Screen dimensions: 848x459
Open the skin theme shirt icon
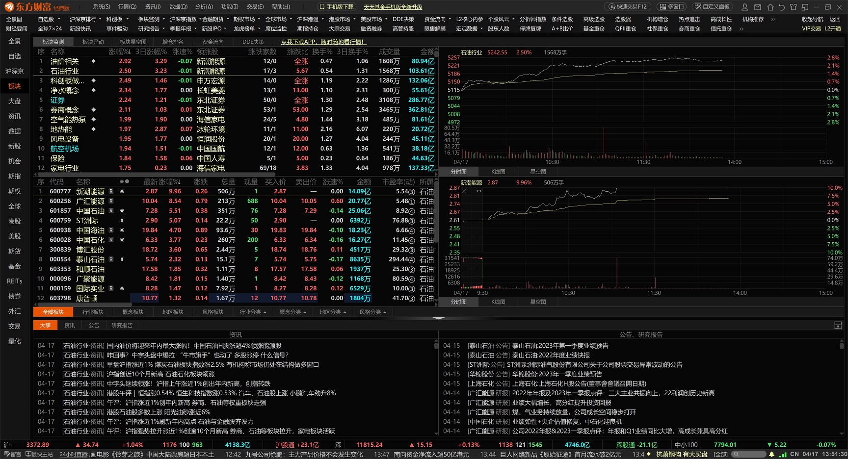pyautogui.click(x=794, y=7)
